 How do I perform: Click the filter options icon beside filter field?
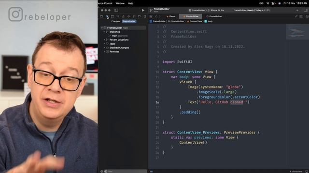click(106, 171)
